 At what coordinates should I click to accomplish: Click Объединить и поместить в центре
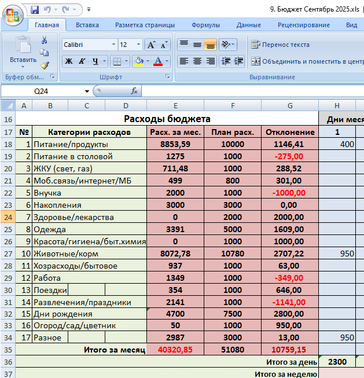(307, 61)
